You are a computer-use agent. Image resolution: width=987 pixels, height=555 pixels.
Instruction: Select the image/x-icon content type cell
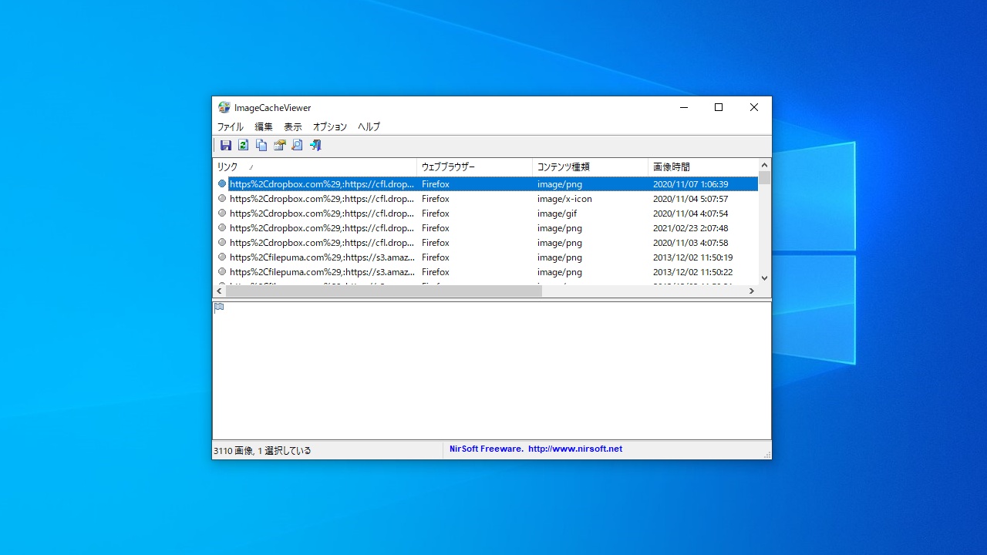tap(564, 199)
